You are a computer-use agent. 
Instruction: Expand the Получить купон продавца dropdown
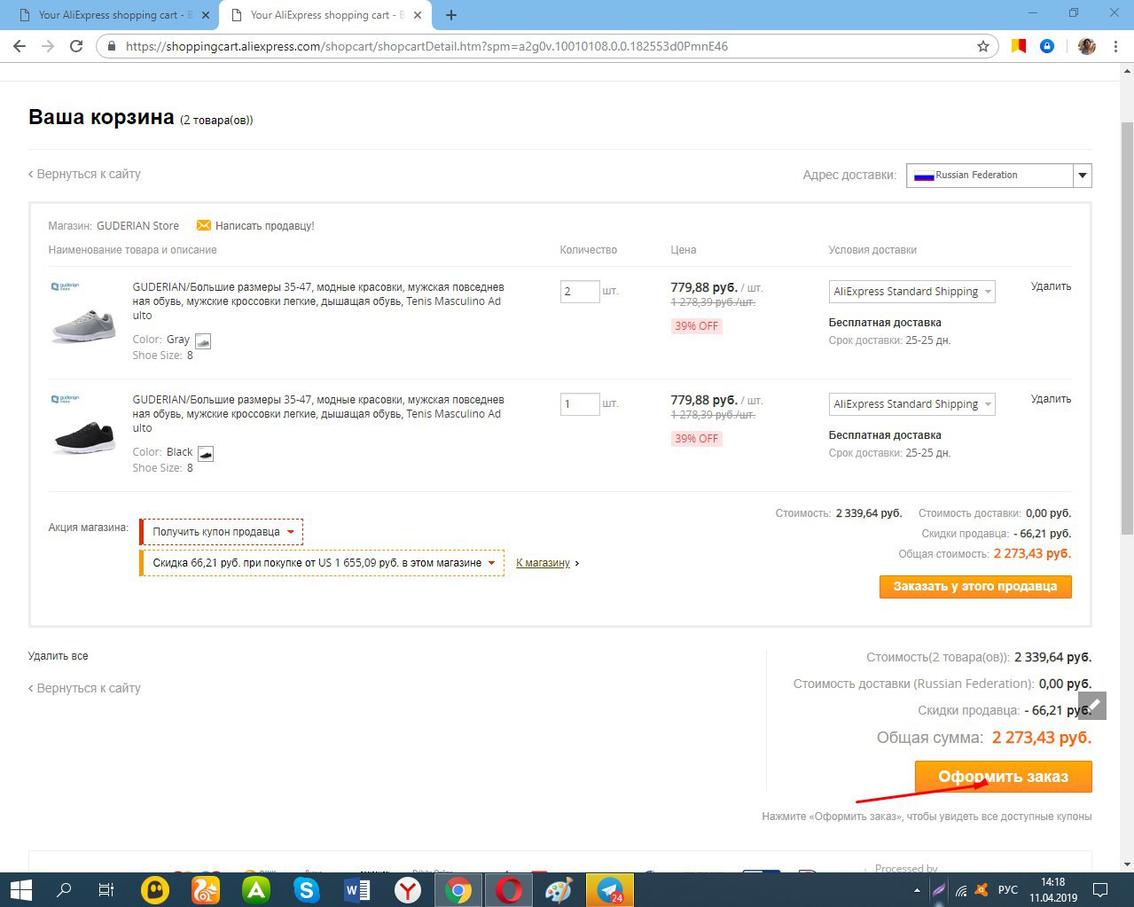pos(222,532)
